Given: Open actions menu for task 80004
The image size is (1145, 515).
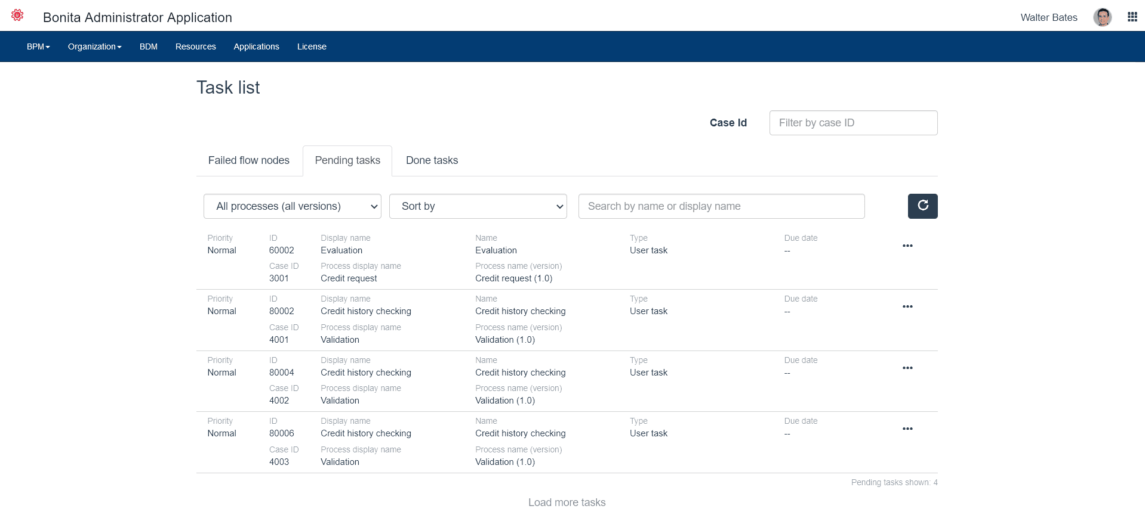Looking at the screenshot, I should pyautogui.click(x=907, y=368).
